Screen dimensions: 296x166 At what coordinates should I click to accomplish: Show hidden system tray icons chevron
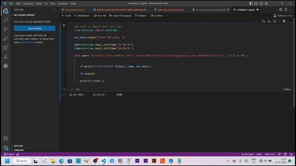click(x=228, y=161)
